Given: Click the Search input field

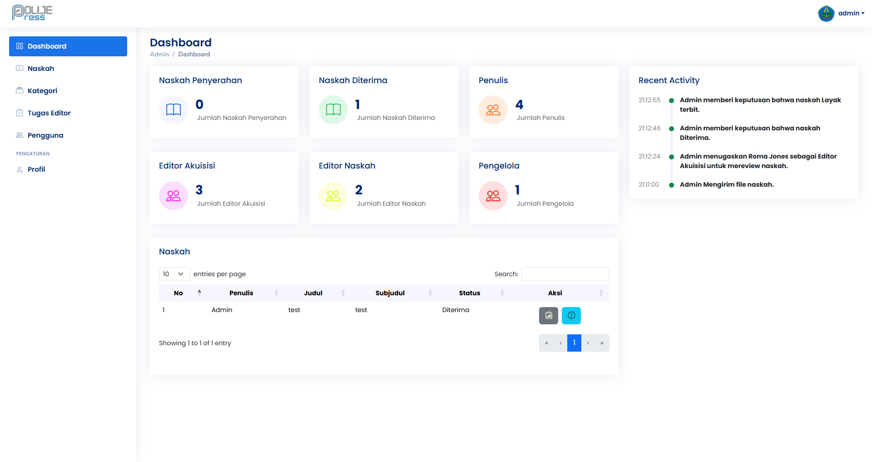Looking at the screenshot, I should (565, 274).
